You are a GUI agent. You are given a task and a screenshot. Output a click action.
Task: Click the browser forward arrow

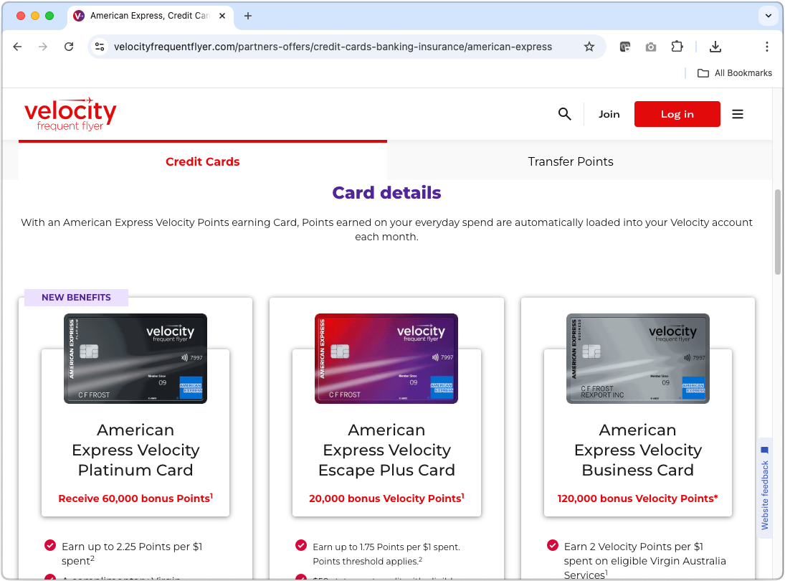43,47
